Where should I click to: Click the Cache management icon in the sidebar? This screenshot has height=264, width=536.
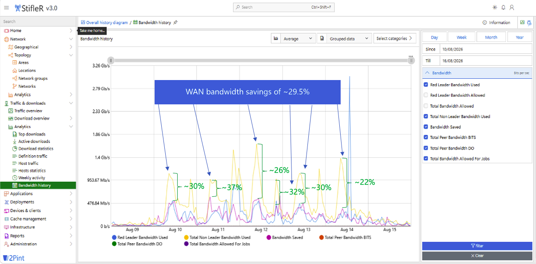7,219
